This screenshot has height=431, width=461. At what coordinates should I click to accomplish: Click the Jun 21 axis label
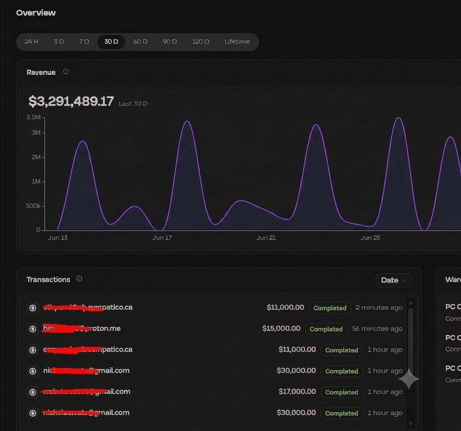(266, 238)
